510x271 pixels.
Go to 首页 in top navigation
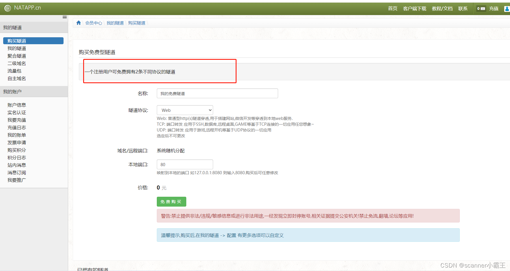[x=393, y=9]
